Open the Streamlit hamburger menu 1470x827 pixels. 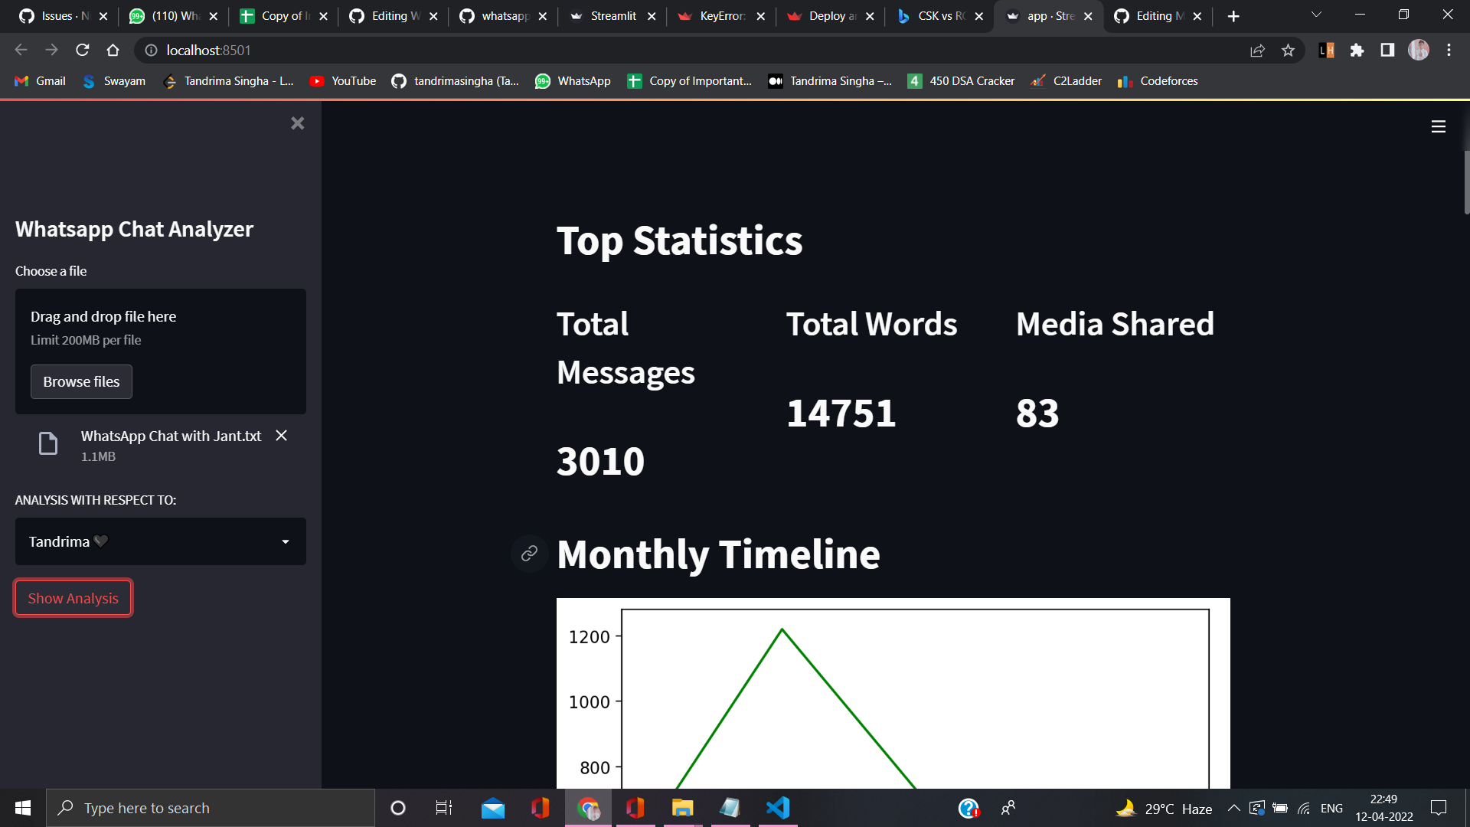(1438, 127)
